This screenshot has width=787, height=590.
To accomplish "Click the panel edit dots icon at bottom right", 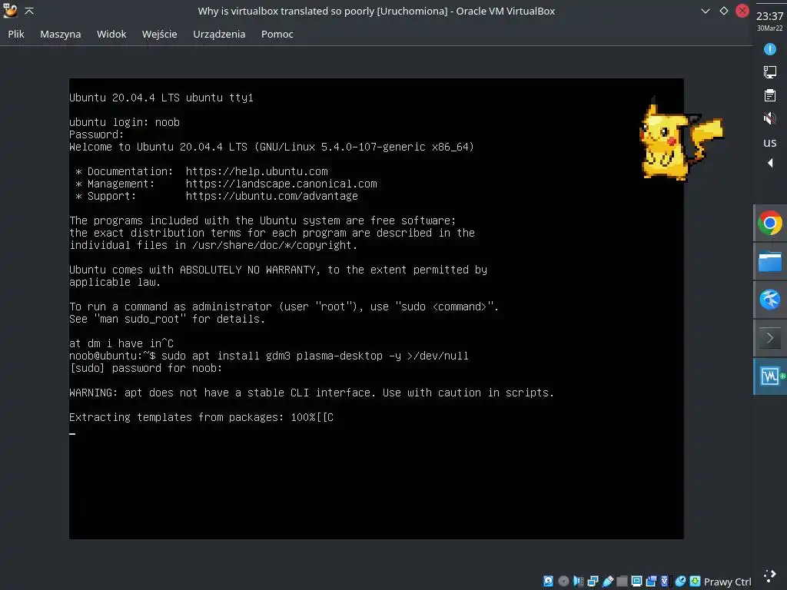I will pyautogui.click(x=770, y=576).
